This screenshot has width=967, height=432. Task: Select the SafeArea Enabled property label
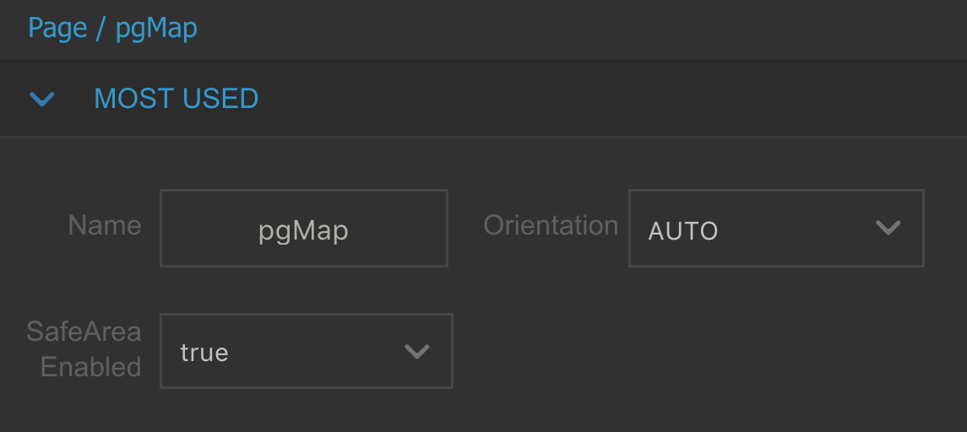84,349
